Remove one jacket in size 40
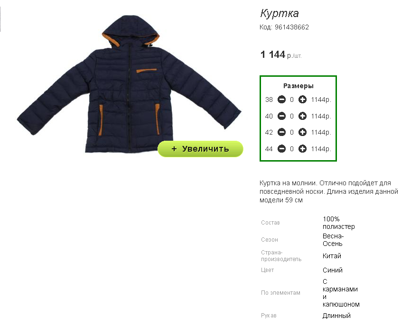401x326 pixels. pos(281,116)
